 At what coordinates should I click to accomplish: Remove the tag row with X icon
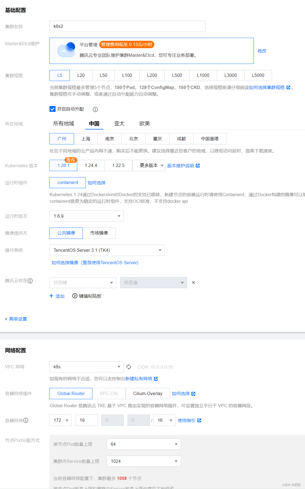point(193,283)
